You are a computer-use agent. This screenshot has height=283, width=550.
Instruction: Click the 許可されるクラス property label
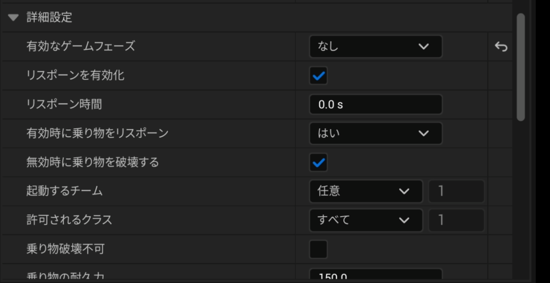coord(69,220)
